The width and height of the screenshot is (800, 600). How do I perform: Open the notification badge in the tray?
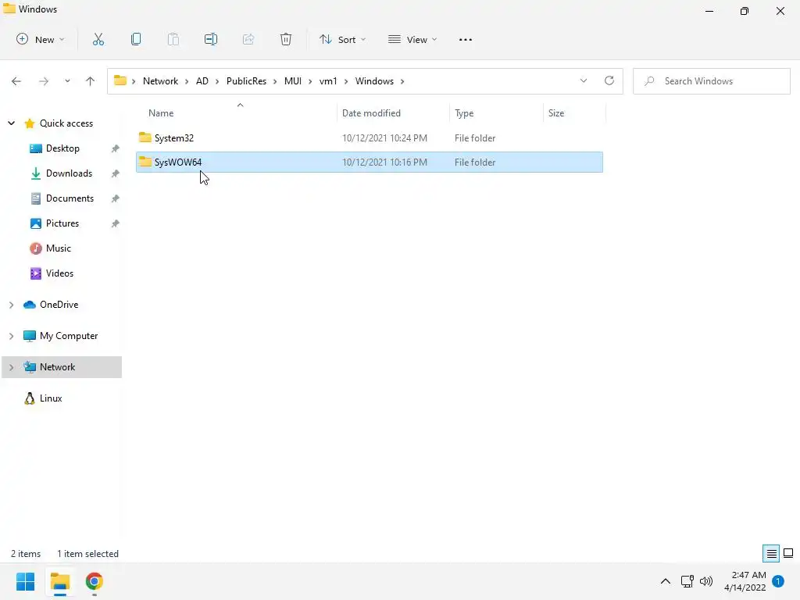point(778,581)
